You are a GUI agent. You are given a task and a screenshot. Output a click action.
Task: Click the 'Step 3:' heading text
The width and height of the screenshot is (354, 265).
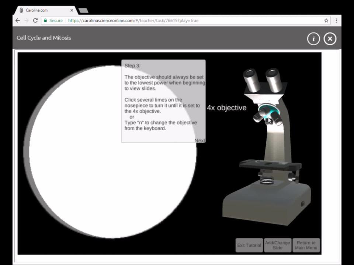(132, 66)
